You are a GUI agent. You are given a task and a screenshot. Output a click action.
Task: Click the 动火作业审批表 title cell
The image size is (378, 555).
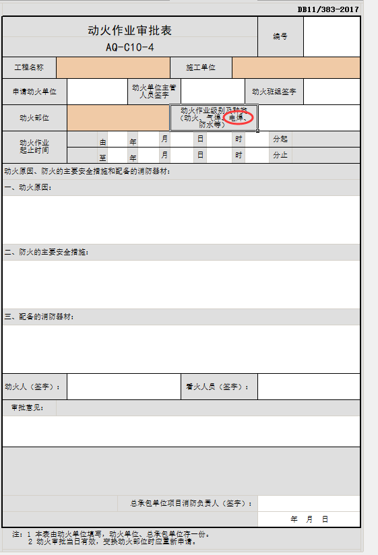click(130, 37)
